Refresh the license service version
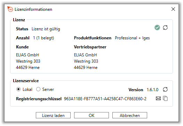The height and width of the screenshot is (126, 183). coord(165,89)
